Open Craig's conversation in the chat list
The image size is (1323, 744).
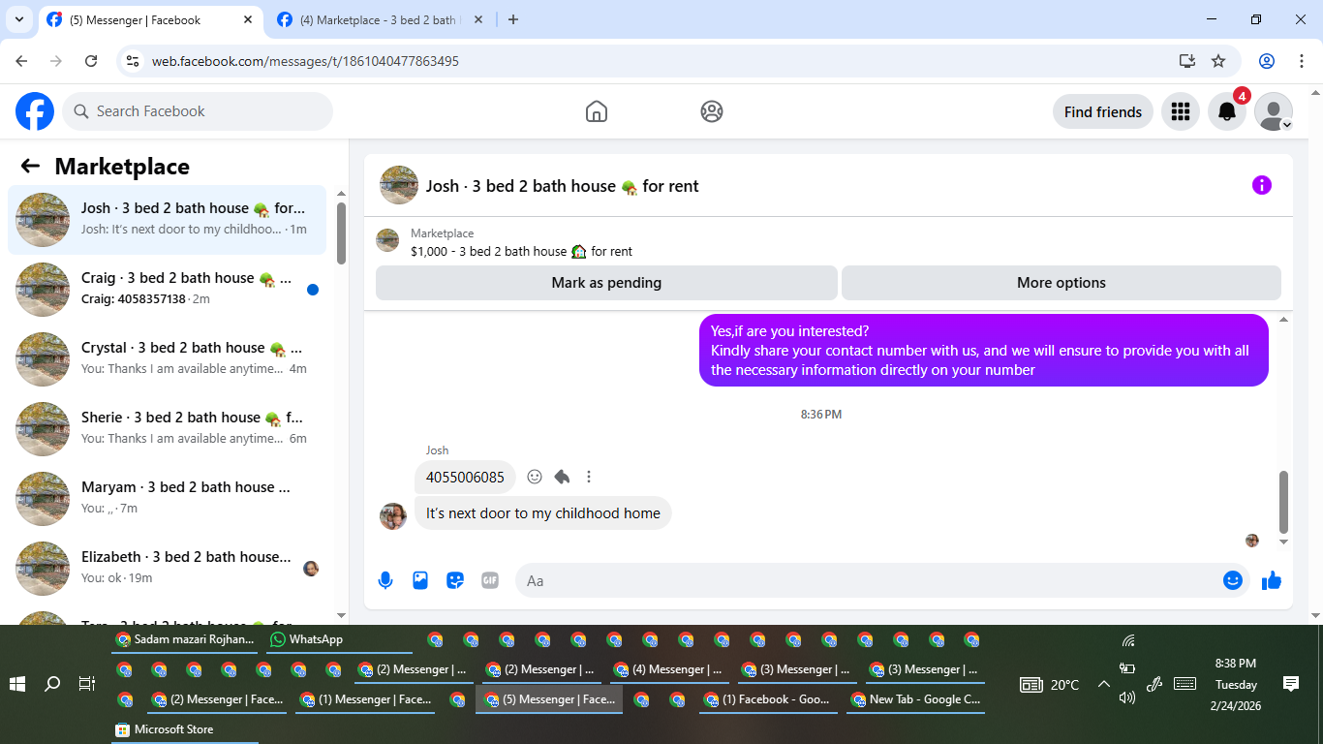pyautogui.click(x=168, y=289)
